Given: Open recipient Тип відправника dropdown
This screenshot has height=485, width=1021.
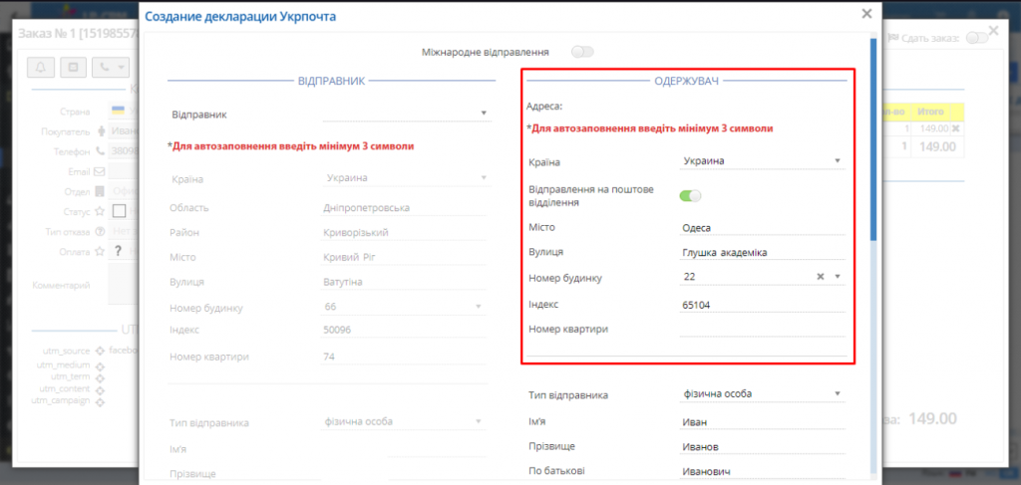Looking at the screenshot, I should (762, 393).
